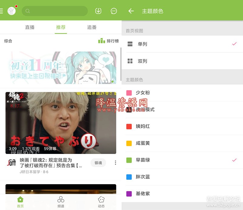Open the video title 映画『银魂2

[x=51, y=163]
